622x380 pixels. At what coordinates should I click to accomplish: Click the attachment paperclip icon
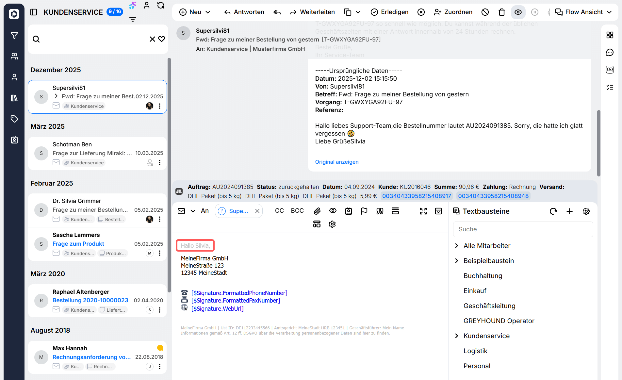click(x=317, y=211)
